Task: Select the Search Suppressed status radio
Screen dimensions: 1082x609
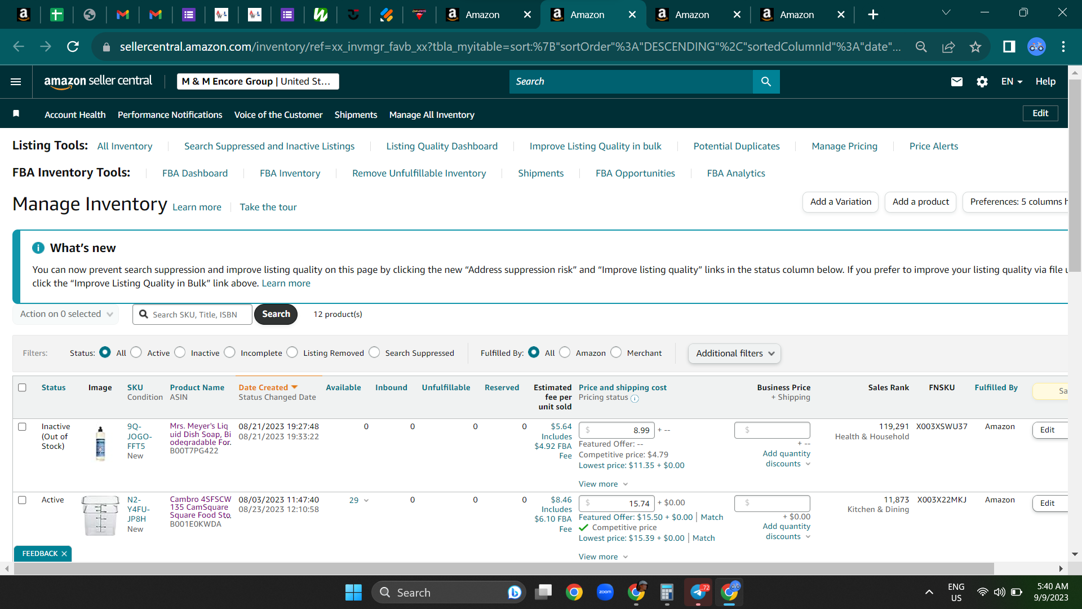Action: point(374,352)
